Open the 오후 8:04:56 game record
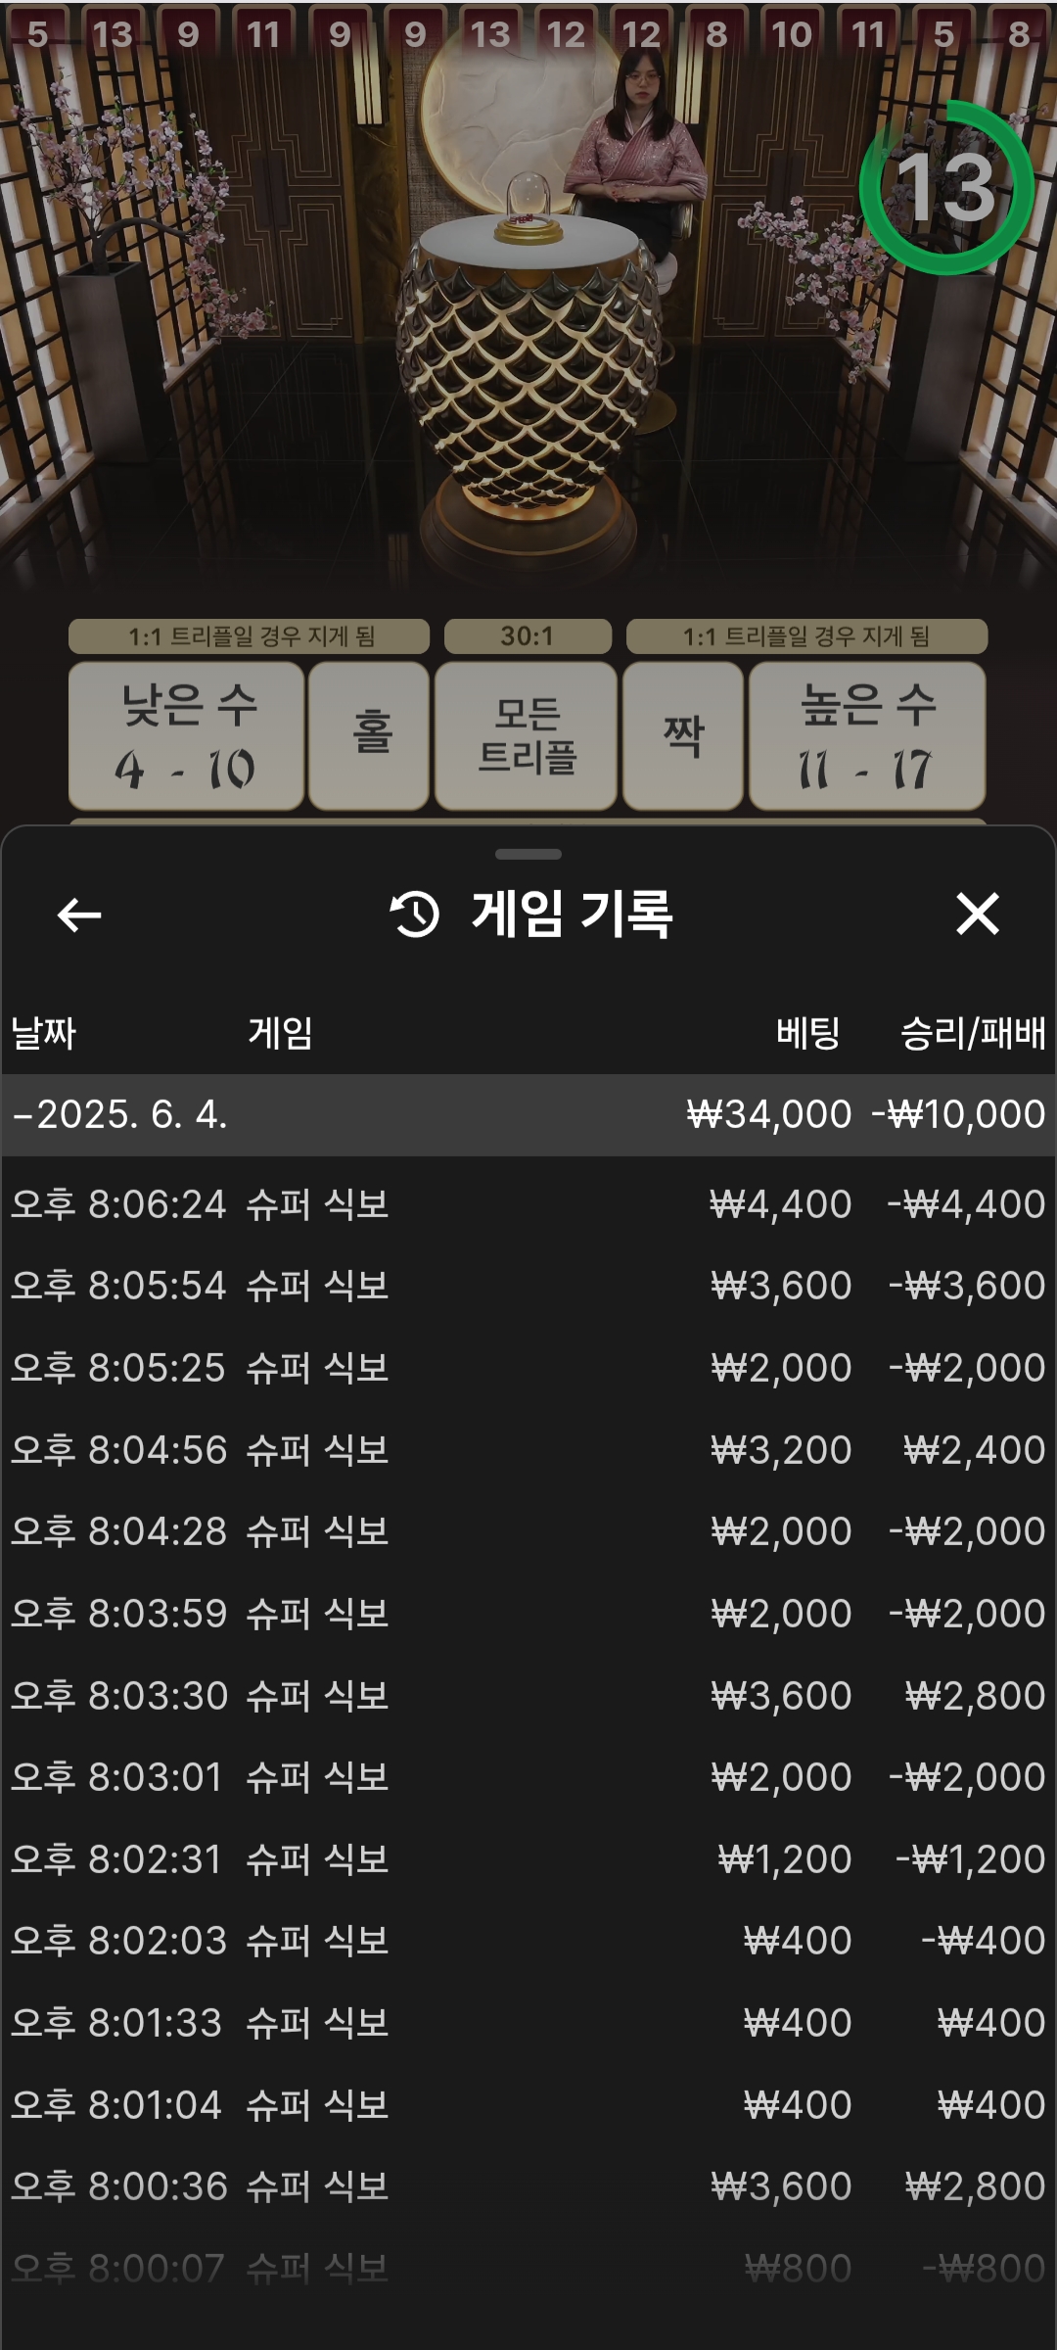This screenshot has width=1057, height=2350. pos(528,1450)
